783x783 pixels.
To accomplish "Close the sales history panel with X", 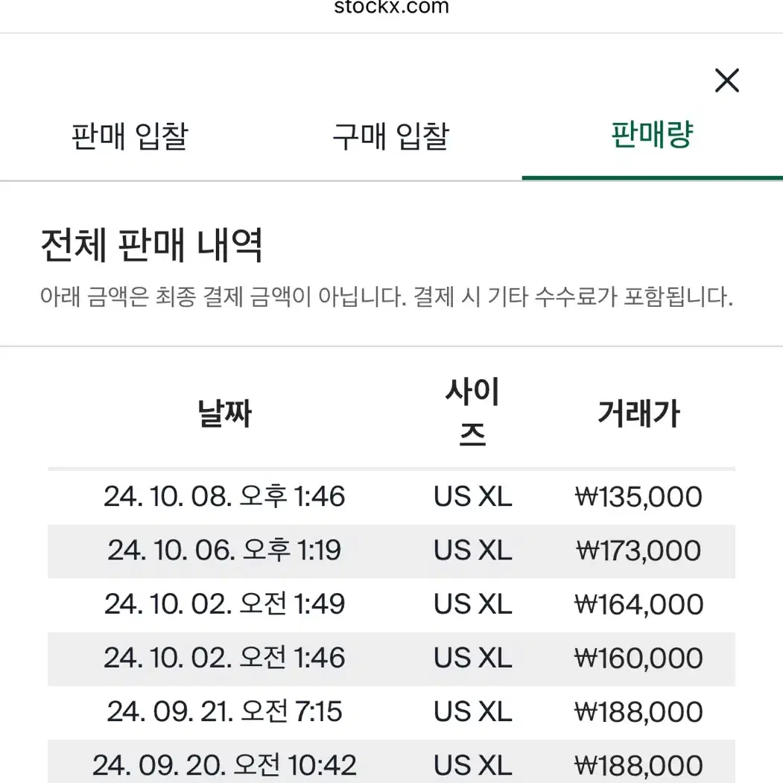I will click(x=726, y=80).
